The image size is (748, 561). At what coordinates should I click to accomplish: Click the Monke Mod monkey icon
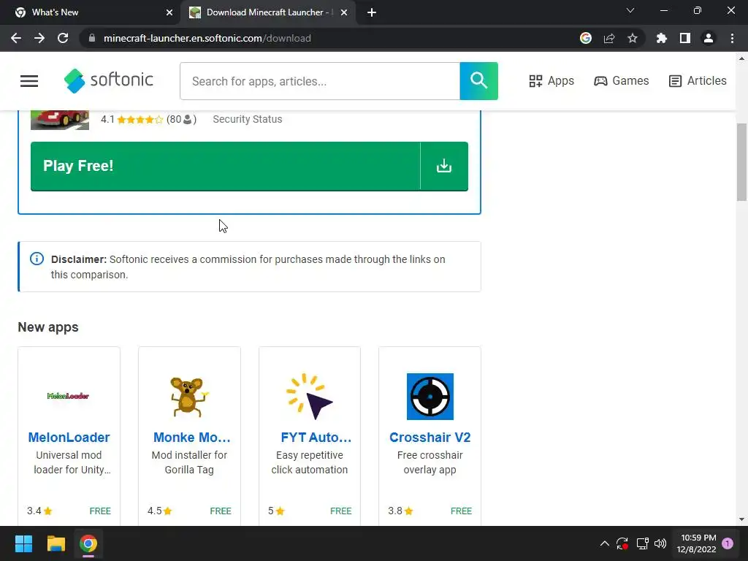[189, 397]
